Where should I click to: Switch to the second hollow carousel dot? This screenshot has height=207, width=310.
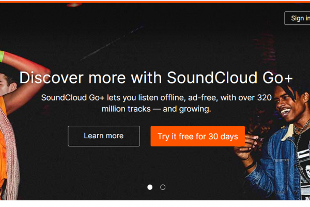click(x=163, y=187)
